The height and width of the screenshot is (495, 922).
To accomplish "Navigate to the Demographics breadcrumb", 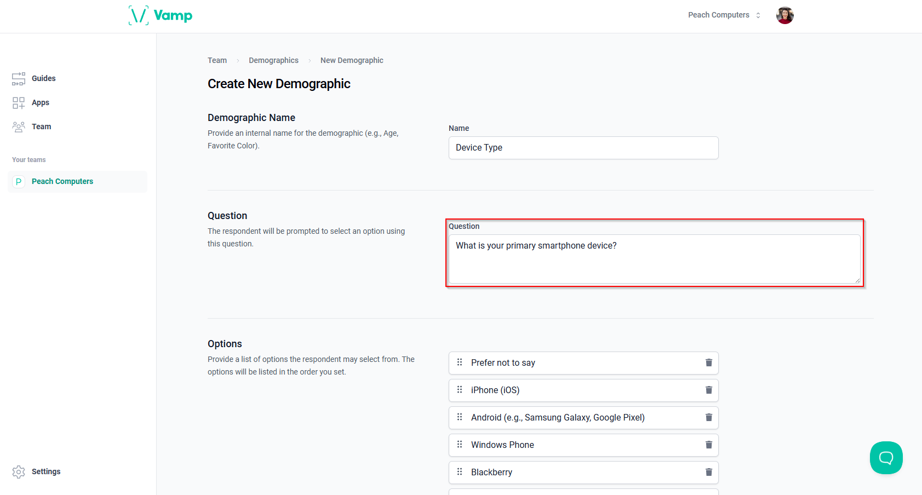I will (x=273, y=60).
